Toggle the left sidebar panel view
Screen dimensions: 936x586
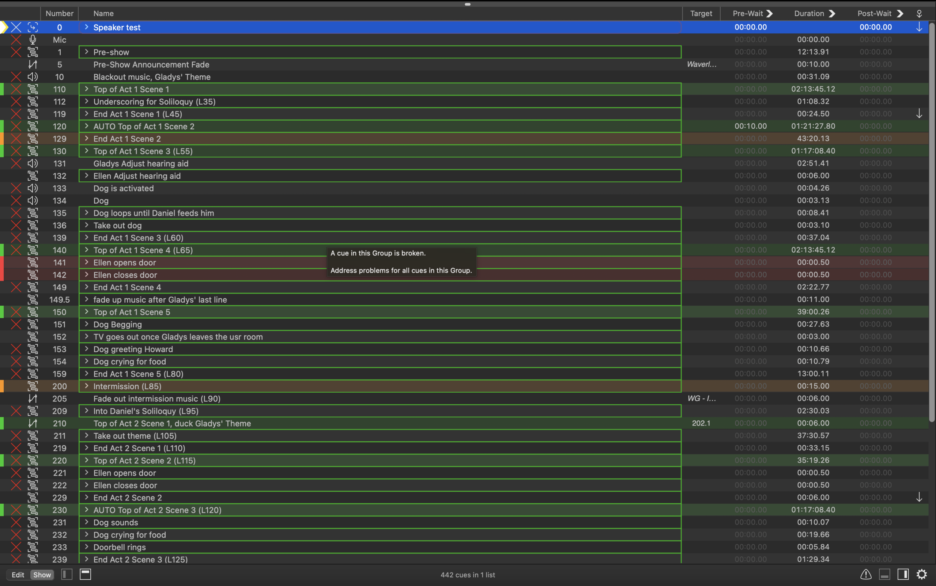67,574
